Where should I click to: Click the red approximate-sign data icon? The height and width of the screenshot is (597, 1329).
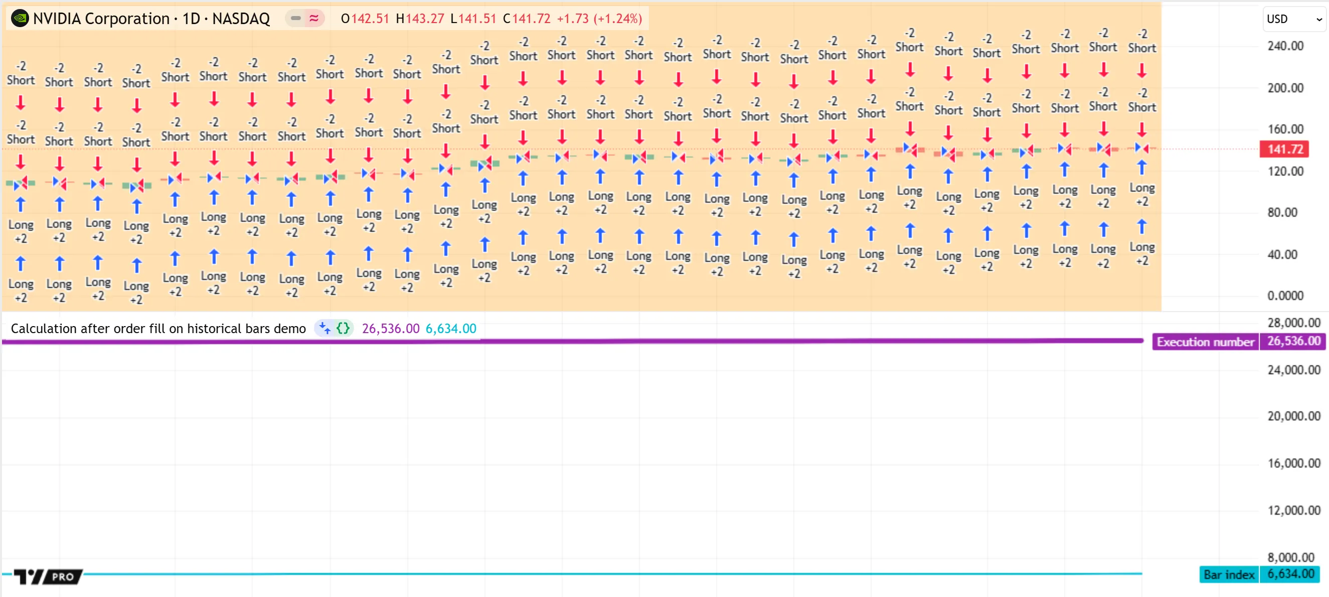[x=313, y=19]
